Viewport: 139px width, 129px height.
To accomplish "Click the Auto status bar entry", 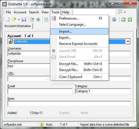I will pos(49,125).
